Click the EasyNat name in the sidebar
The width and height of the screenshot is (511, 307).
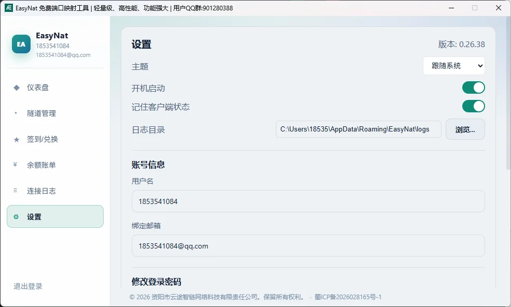coord(52,36)
